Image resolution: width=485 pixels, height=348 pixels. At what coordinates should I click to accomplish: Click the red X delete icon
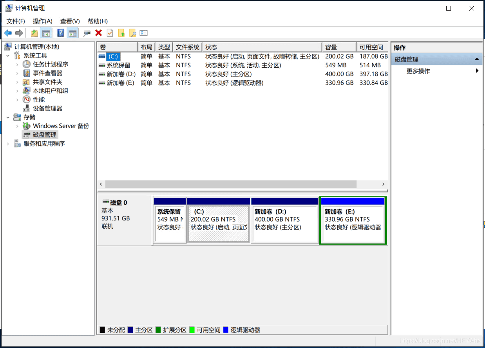98,32
